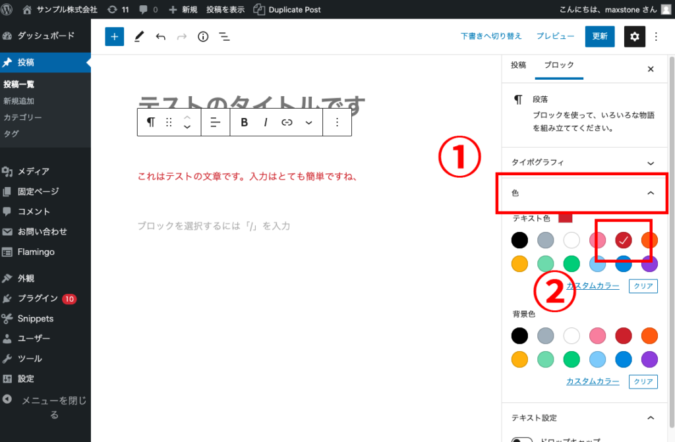Viewport: 675px width, 442px height.
Task: Collapse the 色 panel
Action: [x=583, y=194]
